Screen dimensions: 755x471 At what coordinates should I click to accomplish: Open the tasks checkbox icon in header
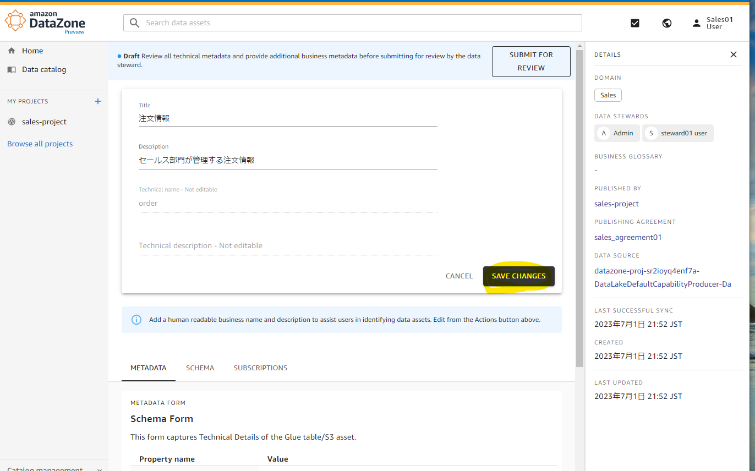(635, 23)
